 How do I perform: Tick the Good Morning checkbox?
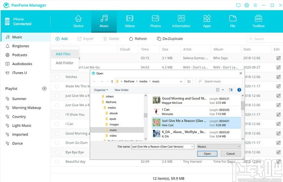pyautogui.click(x=57, y=133)
